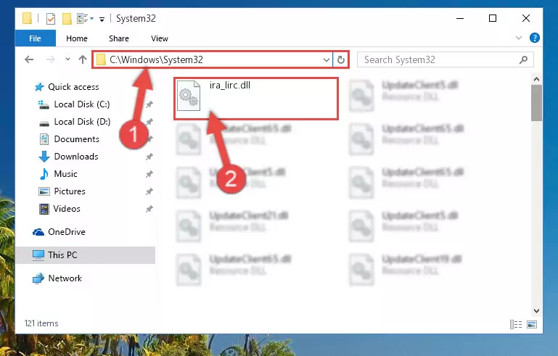Click the OneDrive cloud icon

click(x=38, y=232)
